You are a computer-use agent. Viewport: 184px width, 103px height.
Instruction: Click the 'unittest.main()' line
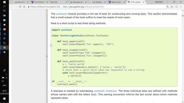(67, 84)
